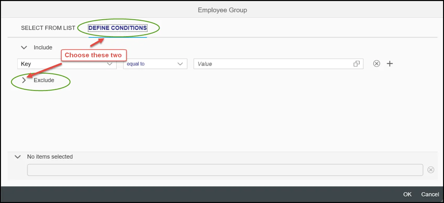Click the 'No items selected' label

50,157
